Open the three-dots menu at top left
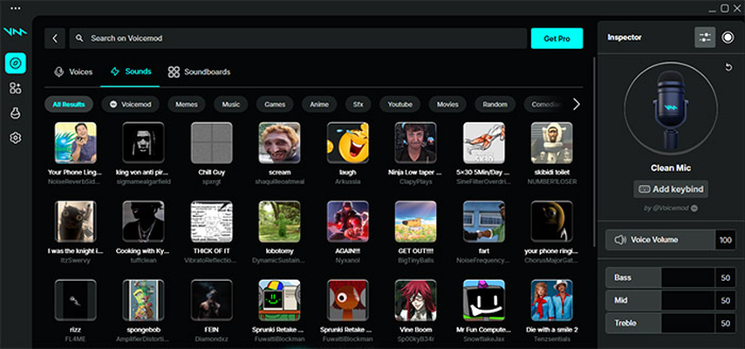The image size is (745, 349). pos(15,9)
